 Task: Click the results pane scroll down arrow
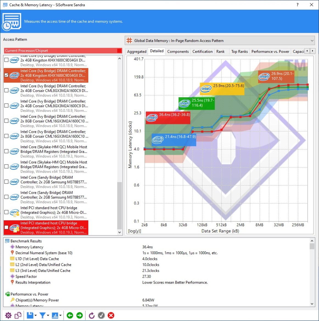click(312, 304)
